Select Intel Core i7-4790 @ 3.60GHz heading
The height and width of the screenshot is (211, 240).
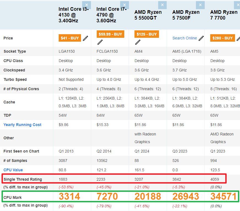point(111,15)
